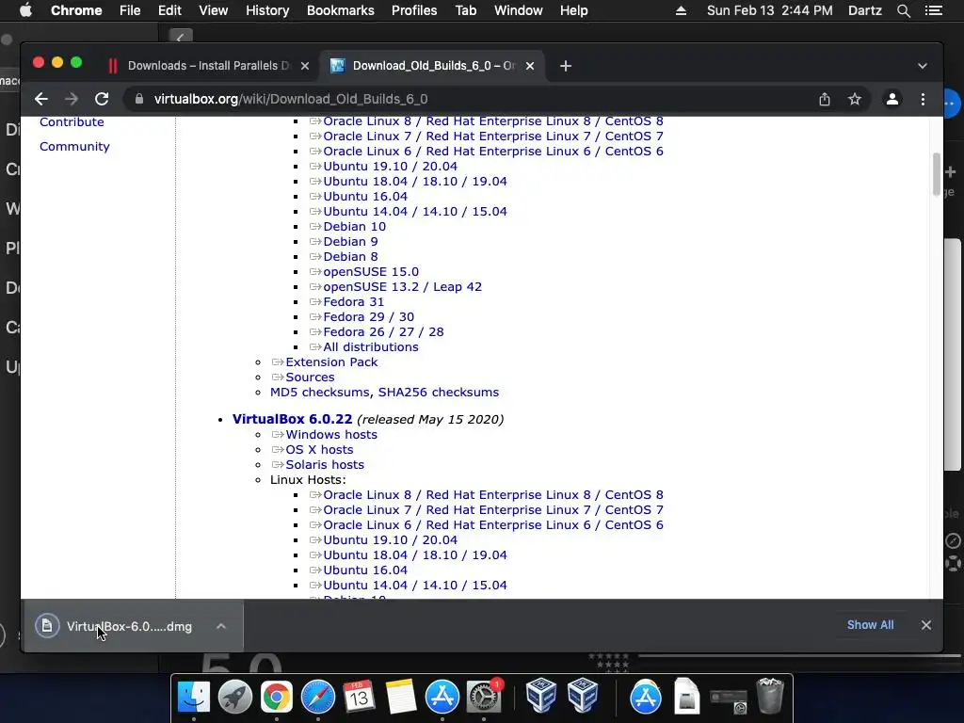Click the All distributions link
Image resolution: width=964 pixels, height=723 pixels.
coord(371,347)
